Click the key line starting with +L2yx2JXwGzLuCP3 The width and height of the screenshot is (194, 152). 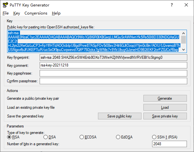point(94,46)
